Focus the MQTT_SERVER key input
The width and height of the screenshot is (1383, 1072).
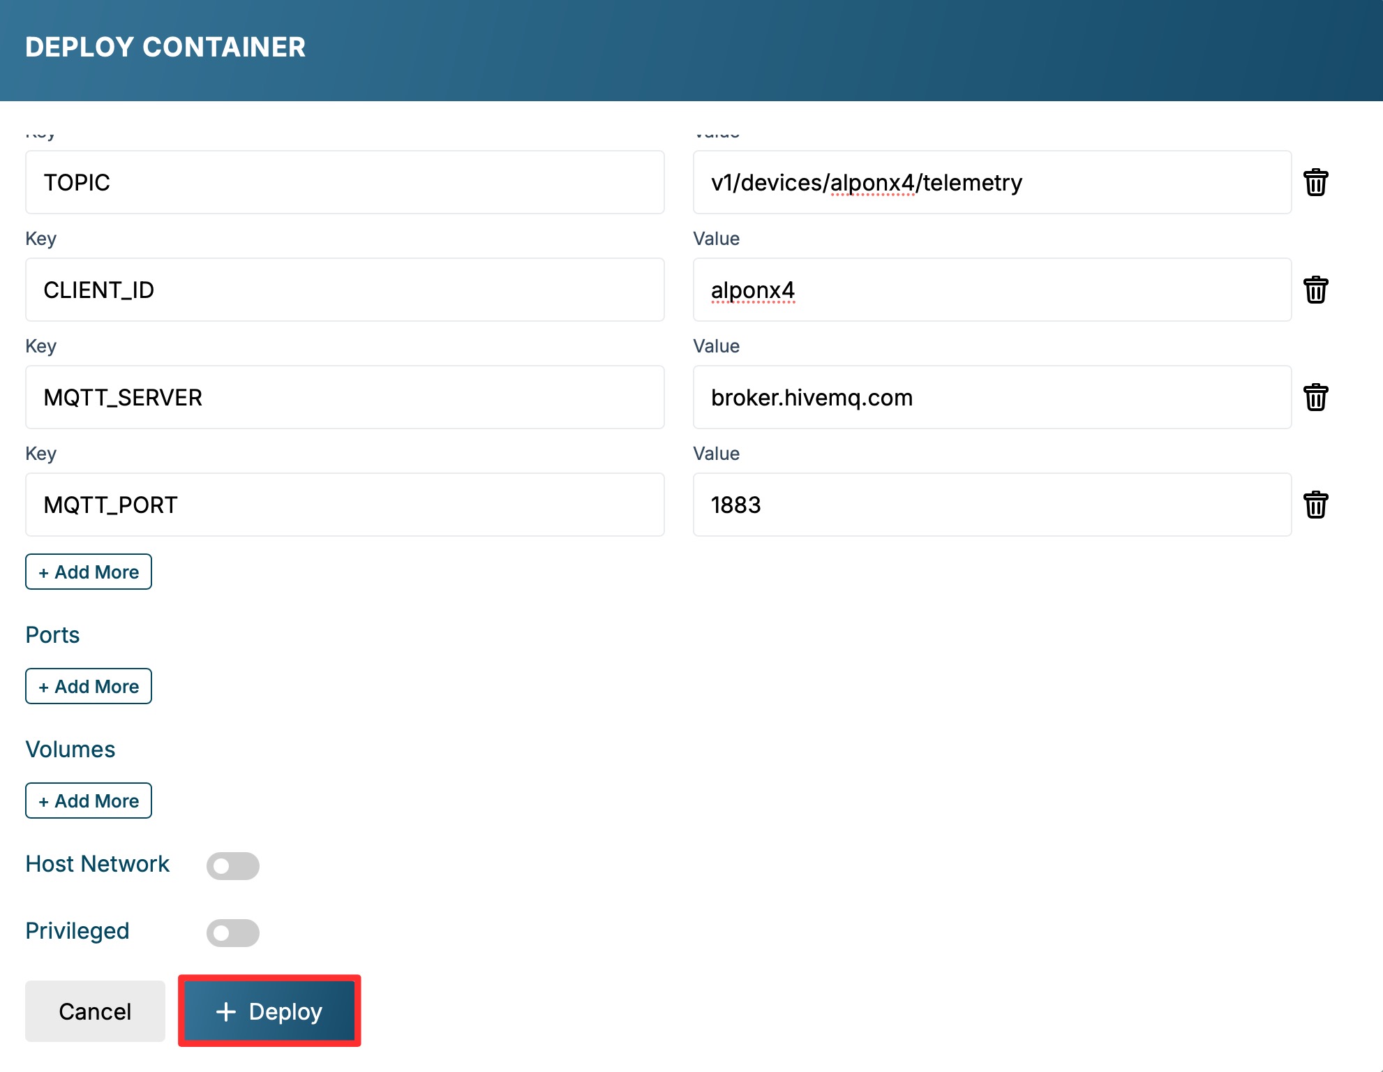344,397
